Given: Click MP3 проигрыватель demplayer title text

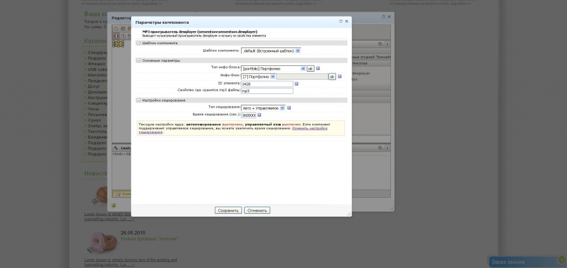Looking at the screenshot, I should pyautogui.click(x=199, y=31).
